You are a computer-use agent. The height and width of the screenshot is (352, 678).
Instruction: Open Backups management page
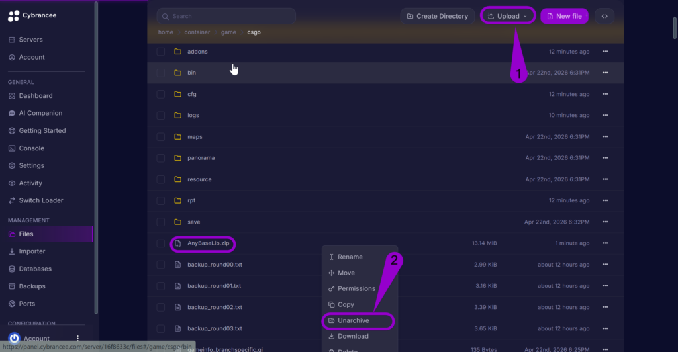pos(26,286)
